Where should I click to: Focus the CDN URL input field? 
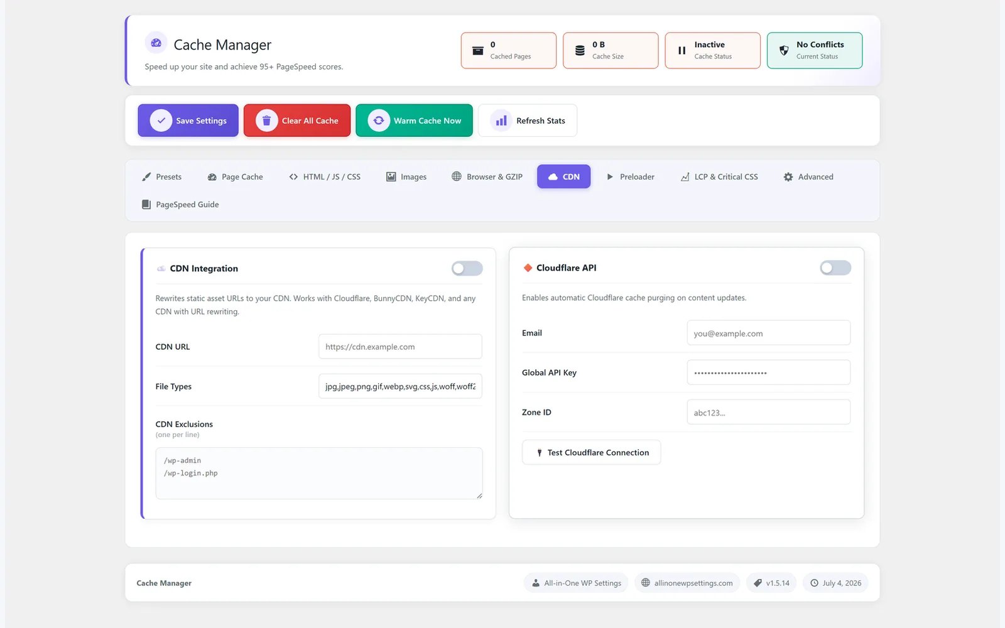[x=400, y=347]
